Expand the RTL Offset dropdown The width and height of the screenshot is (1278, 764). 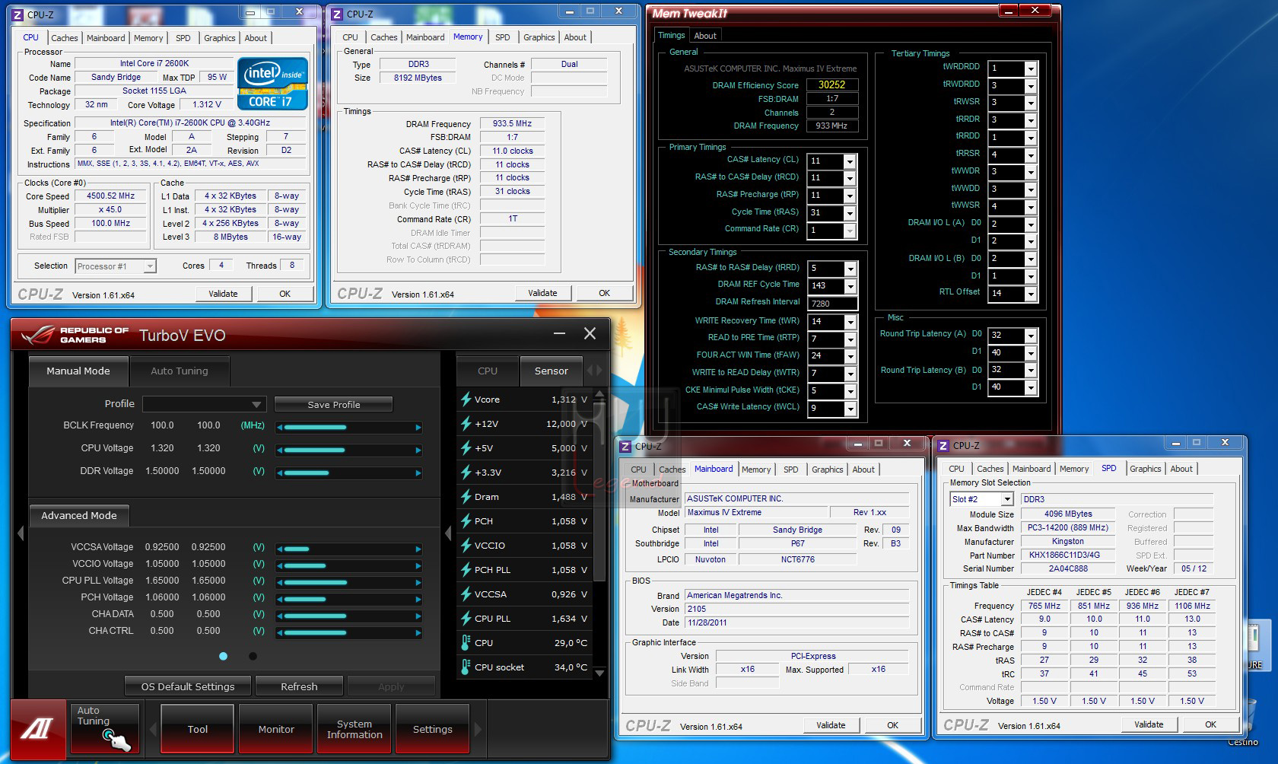coord(1031,294)
